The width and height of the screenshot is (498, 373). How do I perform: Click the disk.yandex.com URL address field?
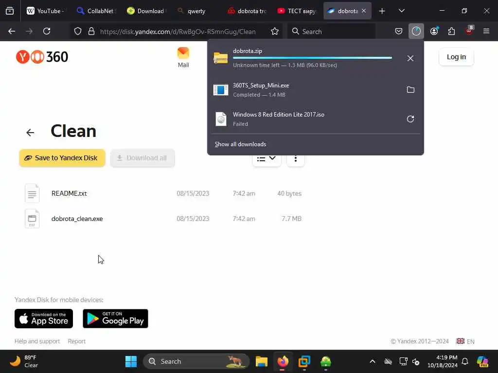pyautogui.click(x=178, y=32)
